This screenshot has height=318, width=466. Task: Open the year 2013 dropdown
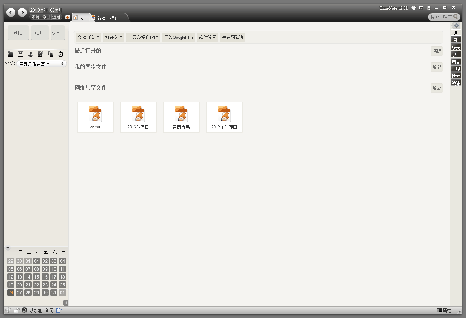(x=36, y=10)
